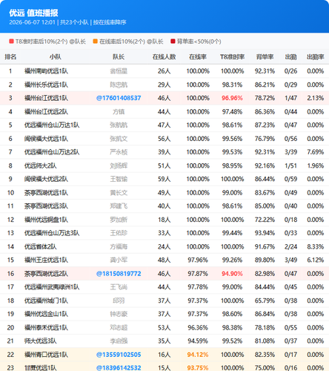Select team 优远福州仓山万达3队

[52, 233]
